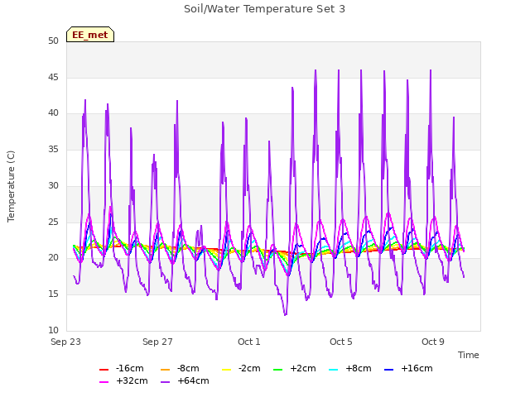Click the 25 y-axis tick label
The width and height of the screenshot is (530, 397).
tap(53, 222)
